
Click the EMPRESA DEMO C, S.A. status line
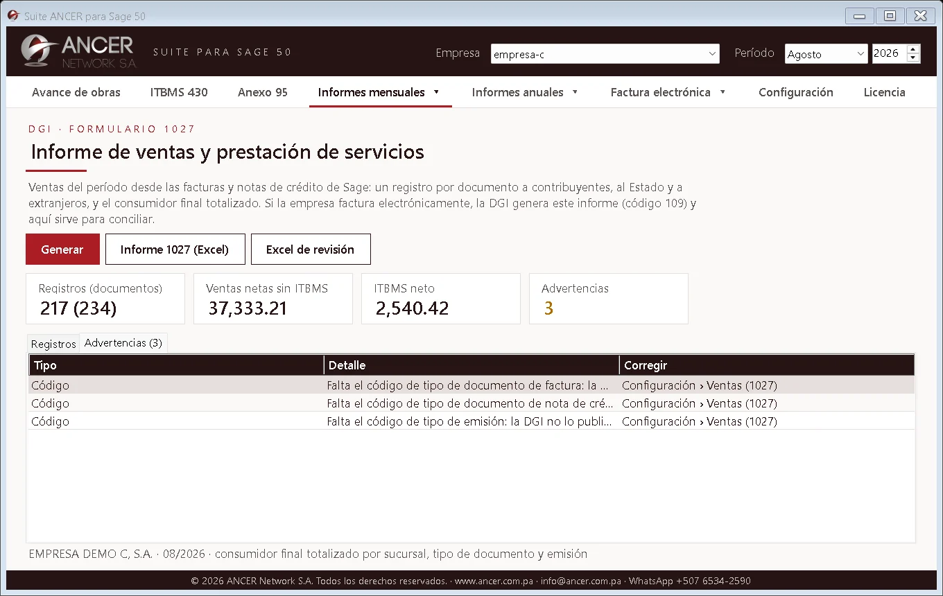pos(308,554)
